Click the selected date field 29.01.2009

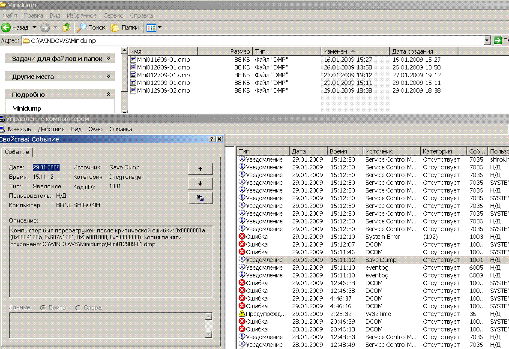click(x=46, y=167)
